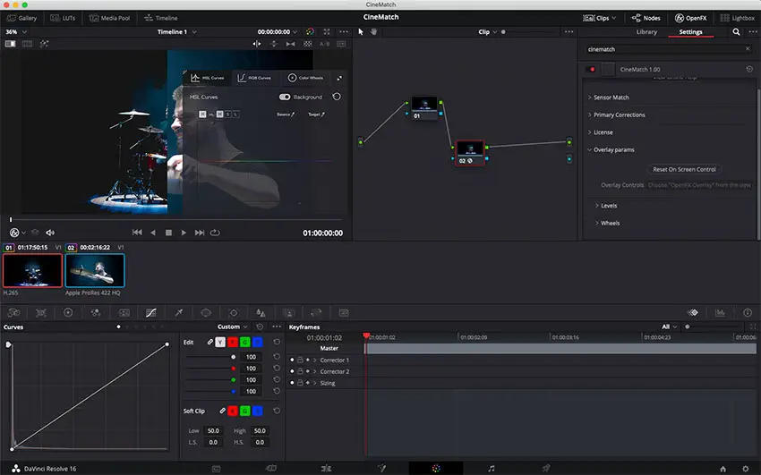The height and width of the screenshot is (475, 761).
Task: Toggle loop playback icon
Action: coord(215,233)
